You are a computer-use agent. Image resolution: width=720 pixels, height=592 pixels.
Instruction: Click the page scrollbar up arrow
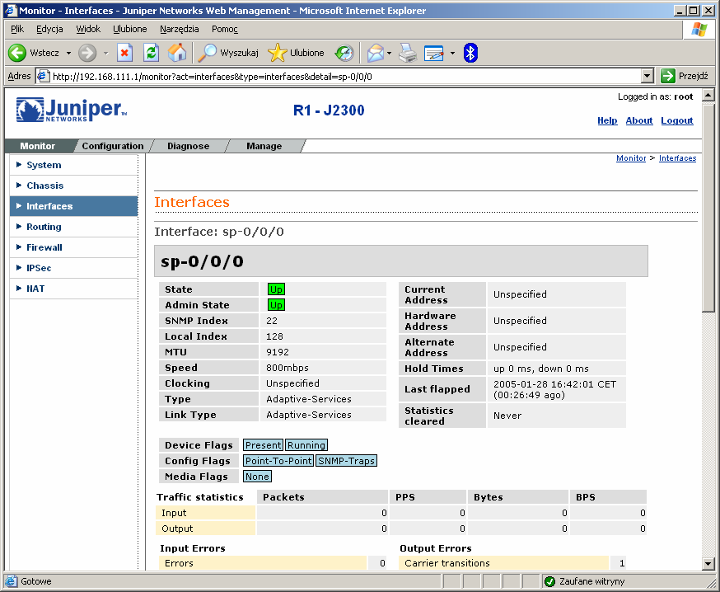pyautogui.click(x=708, y=96)
